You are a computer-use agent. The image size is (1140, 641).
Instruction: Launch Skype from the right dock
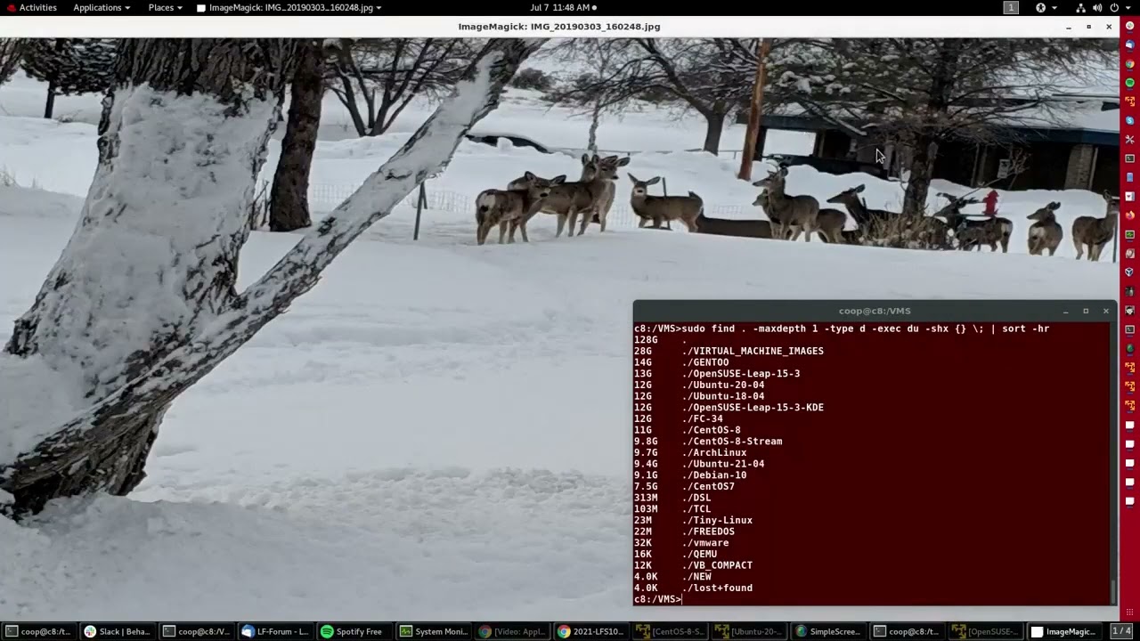pos(1130,120)
